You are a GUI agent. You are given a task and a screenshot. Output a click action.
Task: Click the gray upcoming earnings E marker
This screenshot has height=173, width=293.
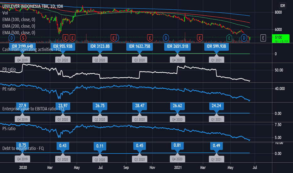pyautogui.click(x=263, y=38)
